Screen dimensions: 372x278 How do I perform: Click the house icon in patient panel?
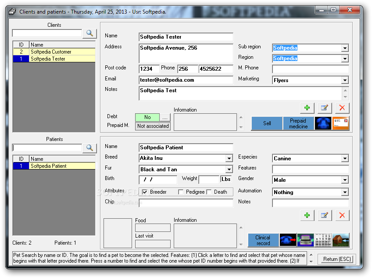coord(341,240)
